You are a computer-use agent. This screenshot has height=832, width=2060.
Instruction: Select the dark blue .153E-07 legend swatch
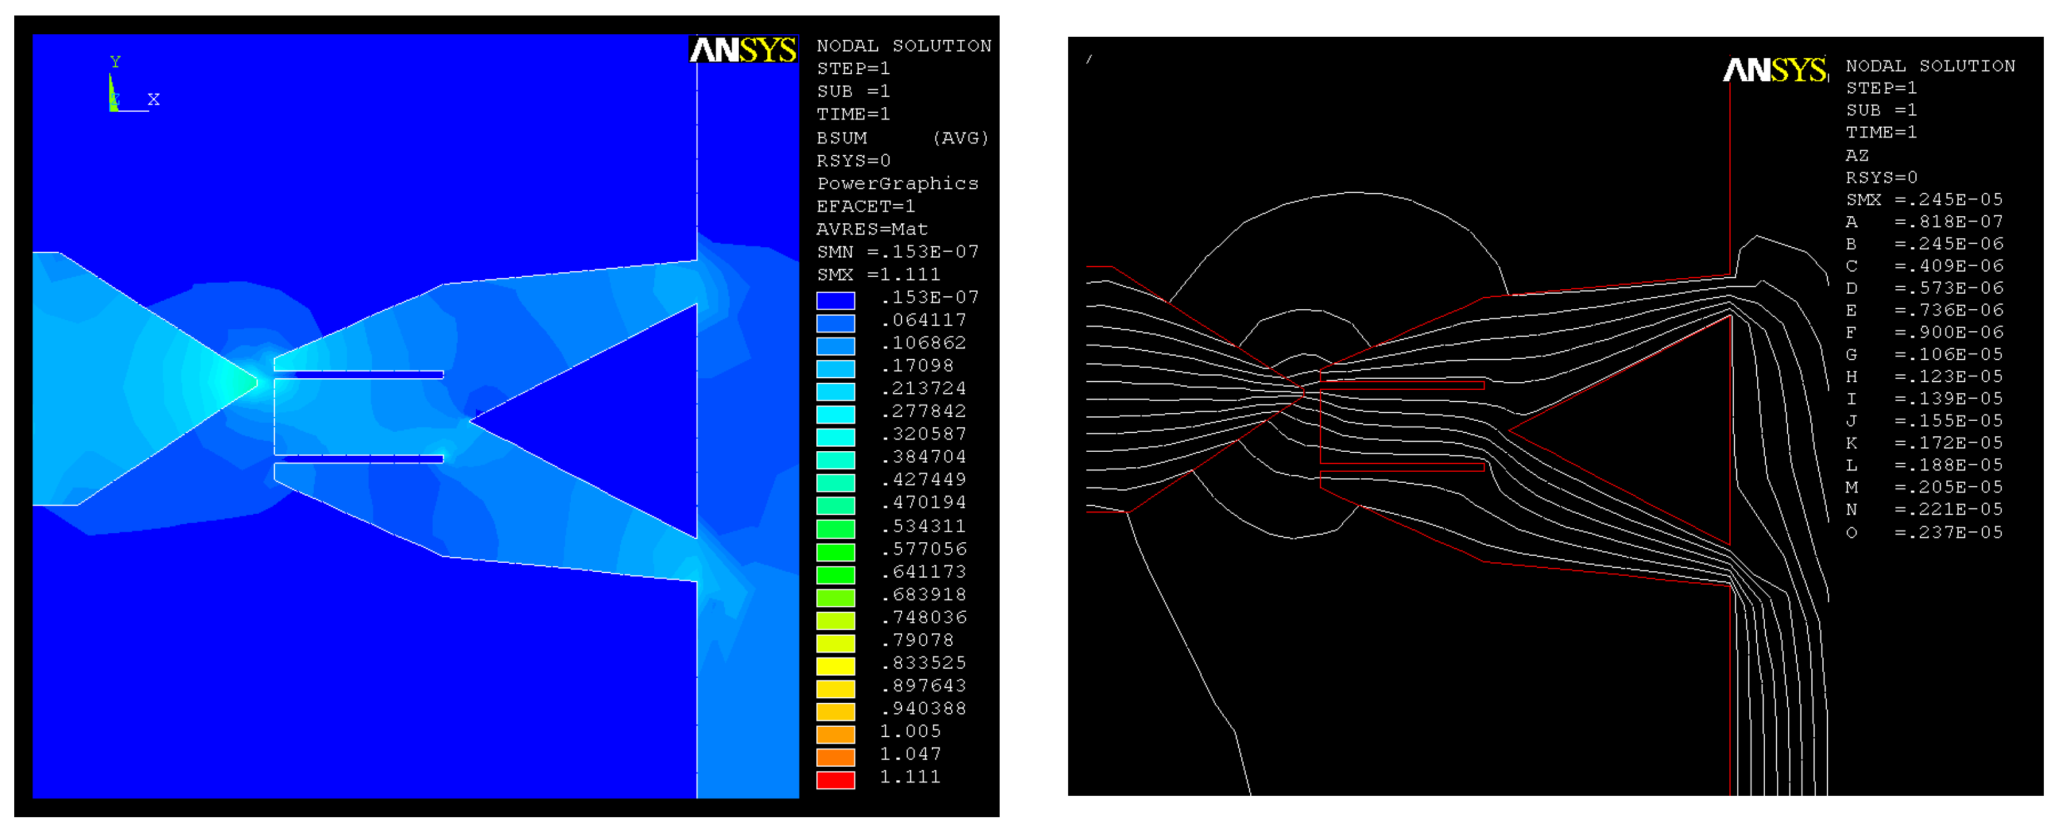point(835,299)
